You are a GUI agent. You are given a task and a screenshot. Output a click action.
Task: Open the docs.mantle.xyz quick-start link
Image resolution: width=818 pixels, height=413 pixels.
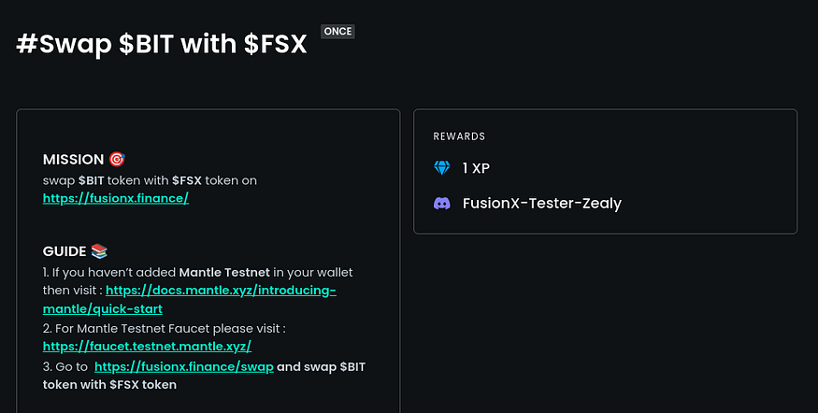pyautogui.click(x=221, y=291)
